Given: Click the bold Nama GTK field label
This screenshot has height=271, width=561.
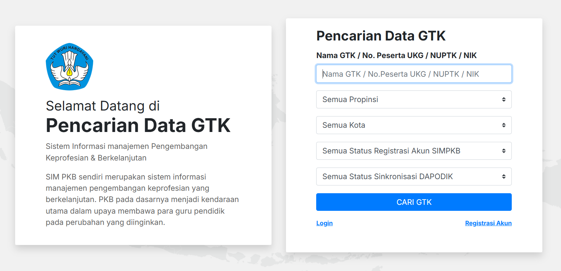Looking at the screenshot, I should coord(396,55).
